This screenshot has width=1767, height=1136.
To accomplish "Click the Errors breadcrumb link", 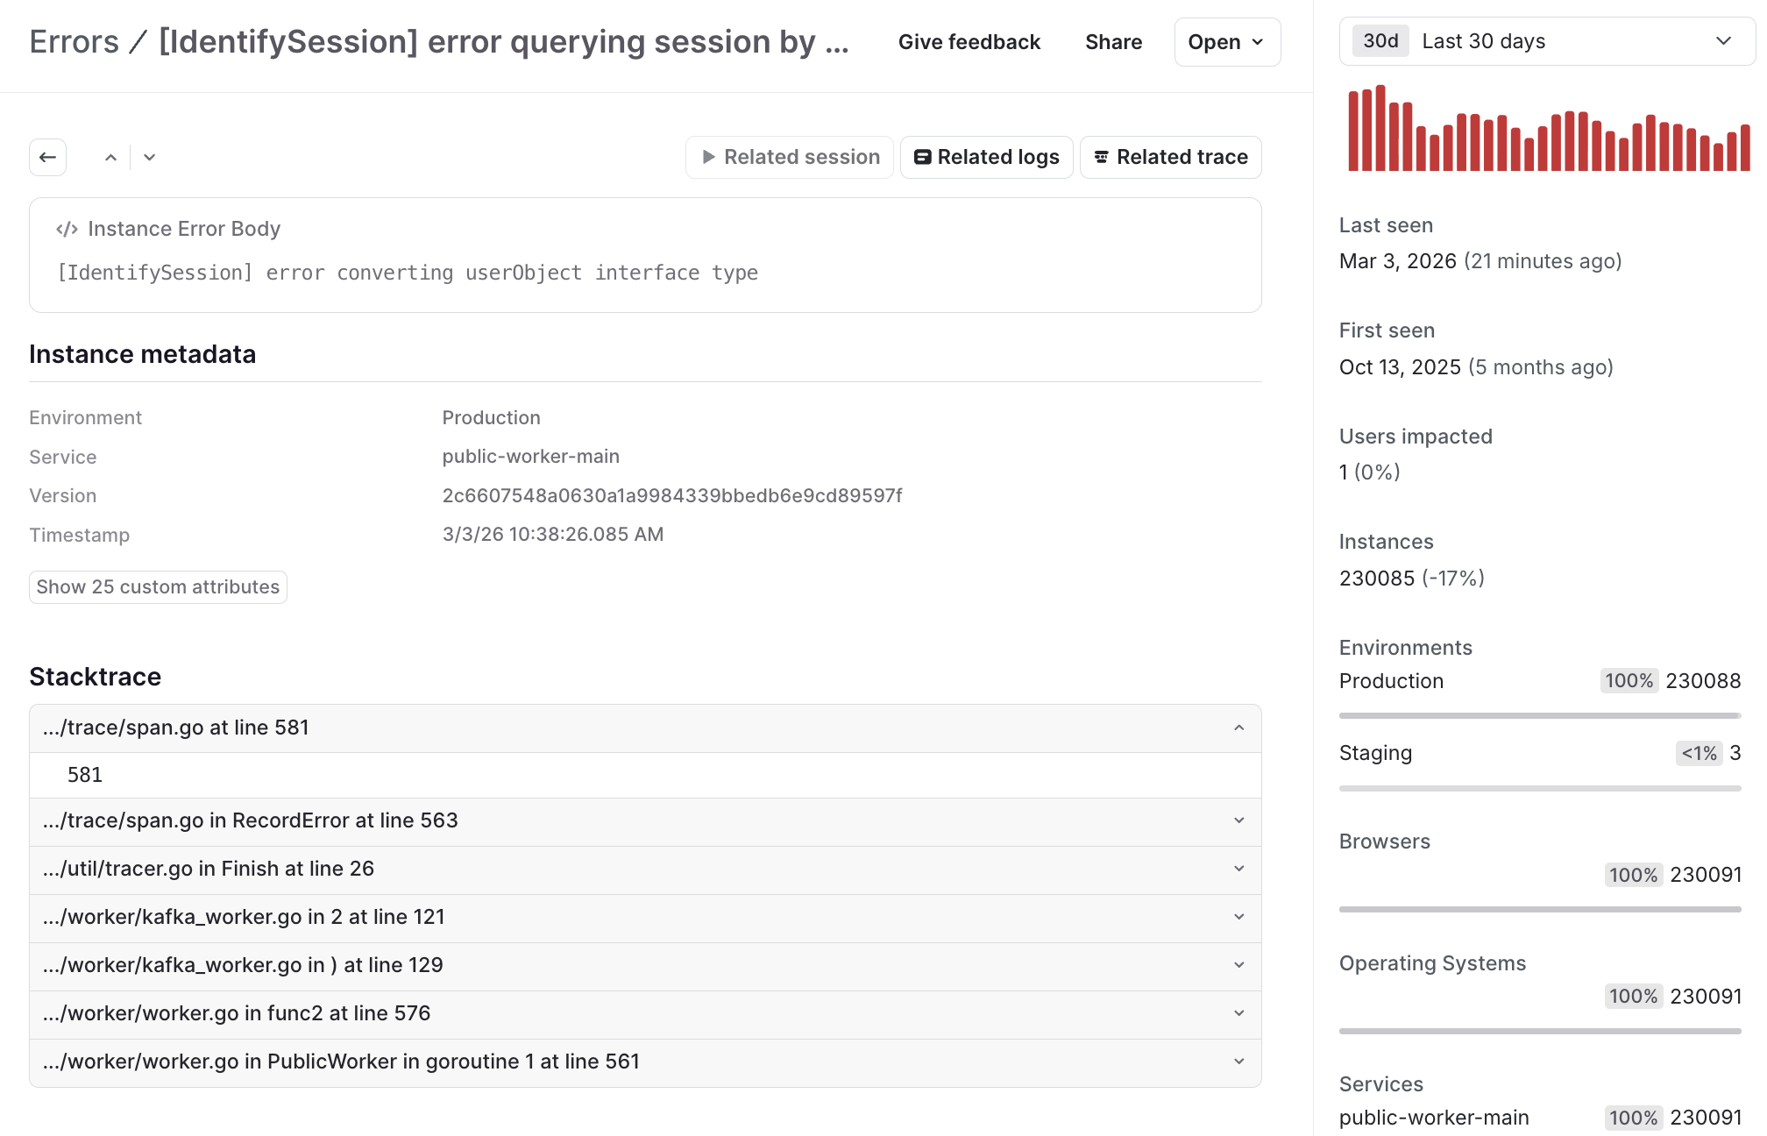I will [x=74, y=42].
